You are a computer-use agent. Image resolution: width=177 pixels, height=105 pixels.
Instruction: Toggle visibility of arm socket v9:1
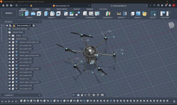click(x=10, y=45)
